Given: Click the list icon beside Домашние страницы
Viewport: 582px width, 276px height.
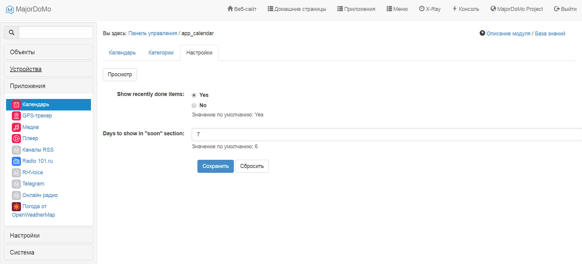Looking at the screenshot, I should pyautogui.click(x=270, y=9).
